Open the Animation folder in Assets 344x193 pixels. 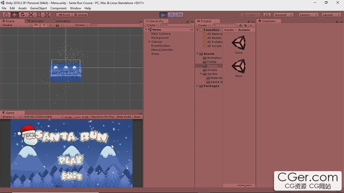coord(212,58)
